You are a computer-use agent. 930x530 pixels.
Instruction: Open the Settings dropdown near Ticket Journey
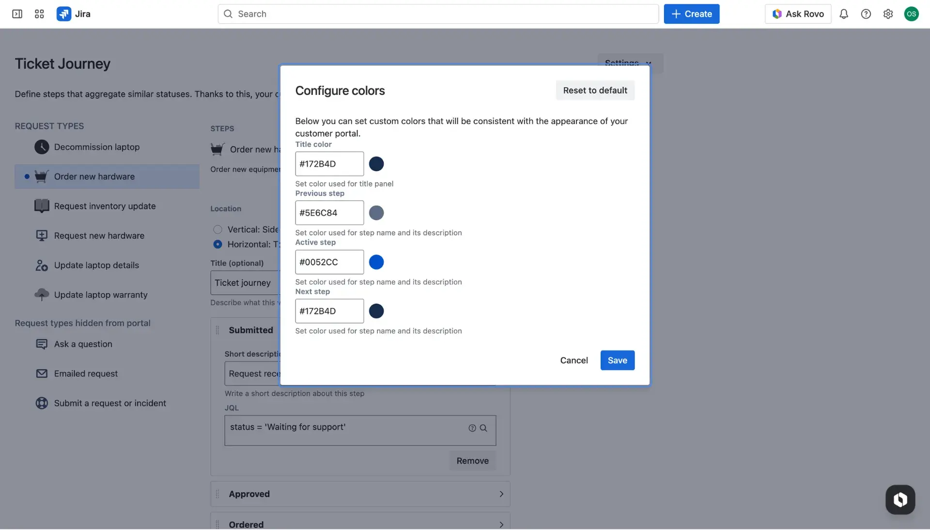628,63
